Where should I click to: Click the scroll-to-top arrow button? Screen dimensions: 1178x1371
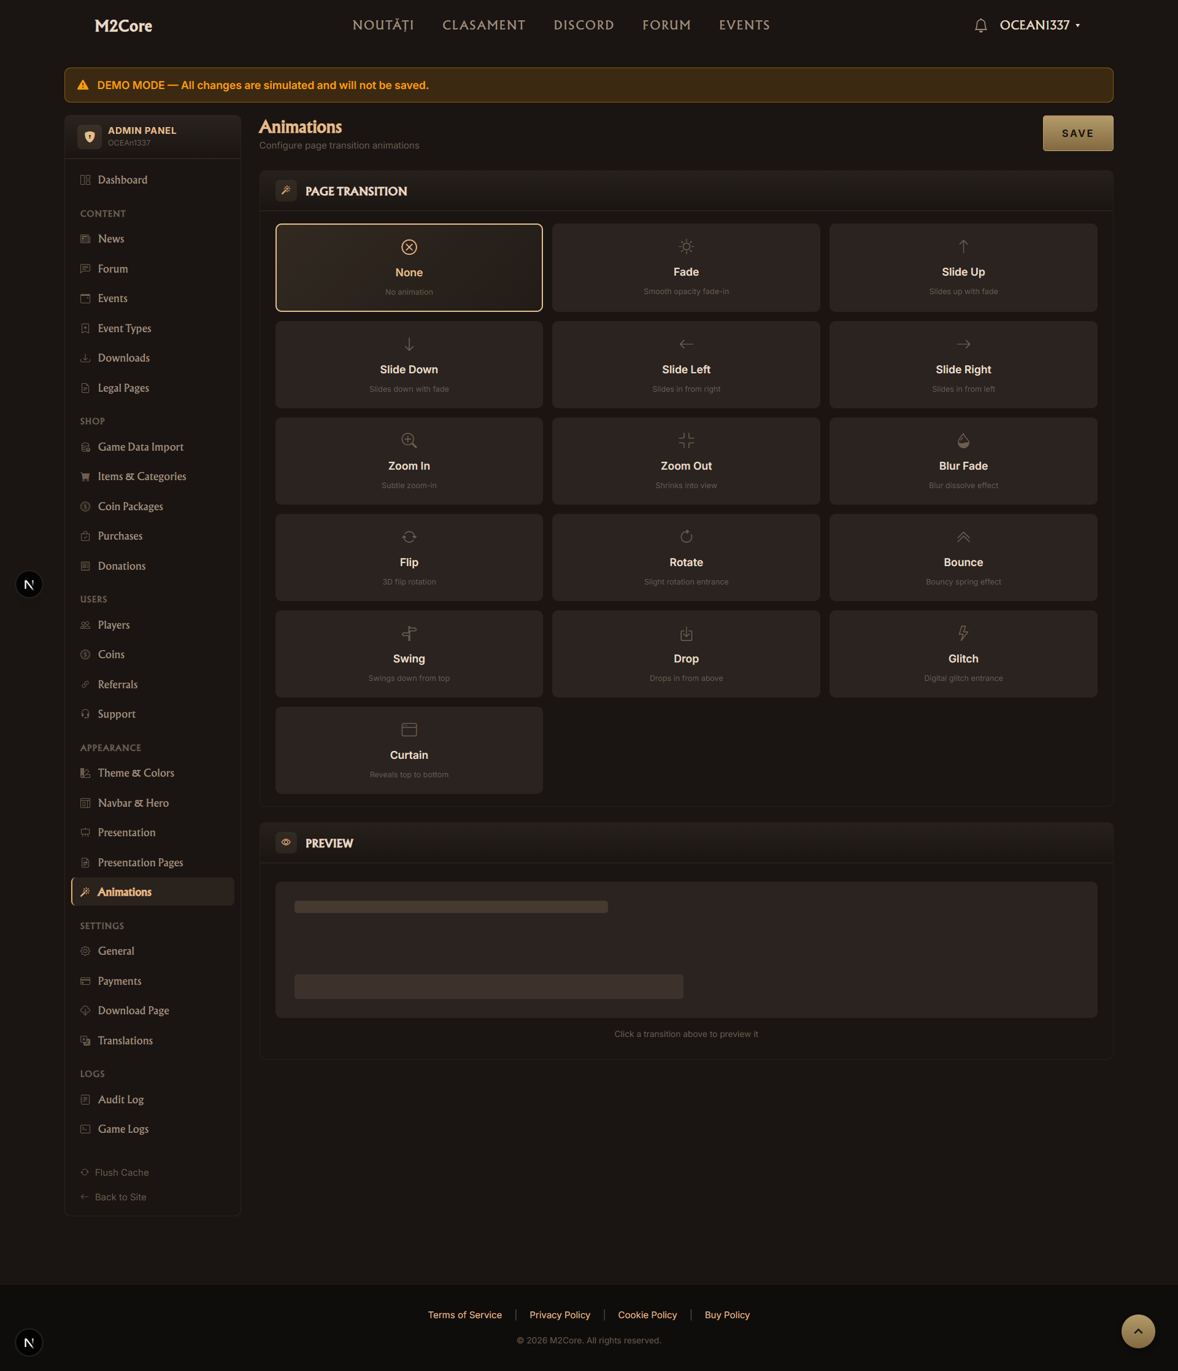[x=1137, y=1331]
